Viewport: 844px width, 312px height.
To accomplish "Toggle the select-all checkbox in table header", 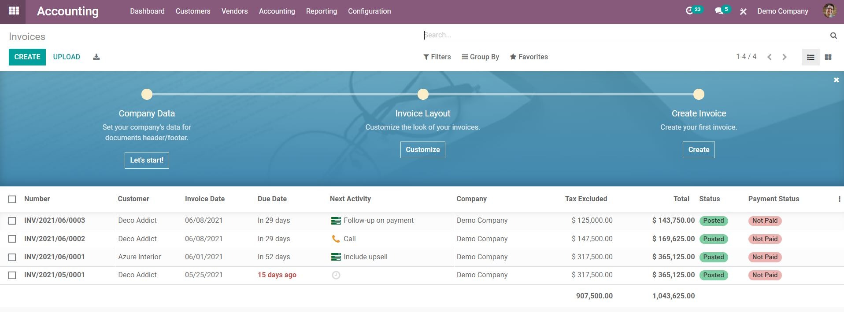I will click(12, 199).
